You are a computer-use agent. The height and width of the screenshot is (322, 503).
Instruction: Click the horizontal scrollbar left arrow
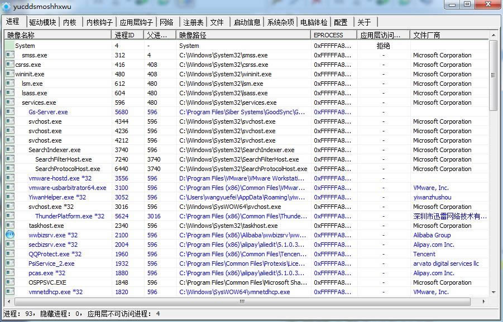click(9, 301)
